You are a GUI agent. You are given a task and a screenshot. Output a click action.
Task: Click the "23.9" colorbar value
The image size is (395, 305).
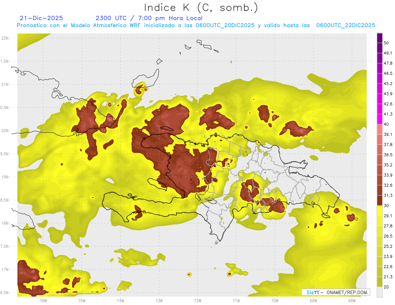pos(388,257)
